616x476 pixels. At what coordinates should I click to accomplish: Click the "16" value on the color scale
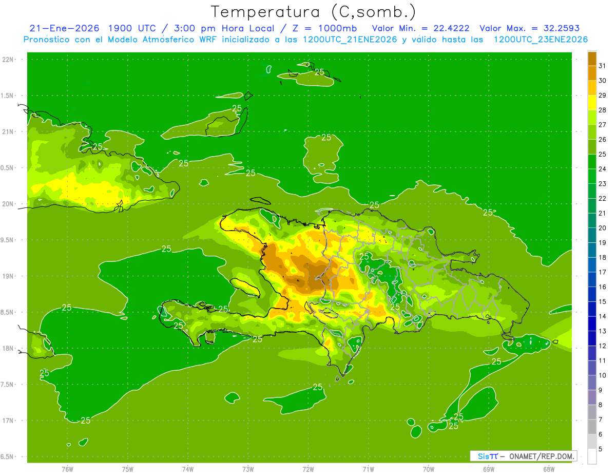click(603, 287)
